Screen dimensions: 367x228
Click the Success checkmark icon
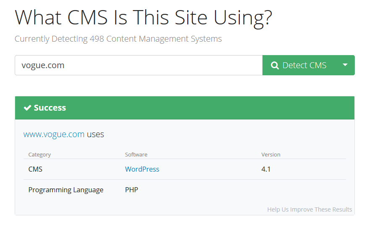[27, 108]
